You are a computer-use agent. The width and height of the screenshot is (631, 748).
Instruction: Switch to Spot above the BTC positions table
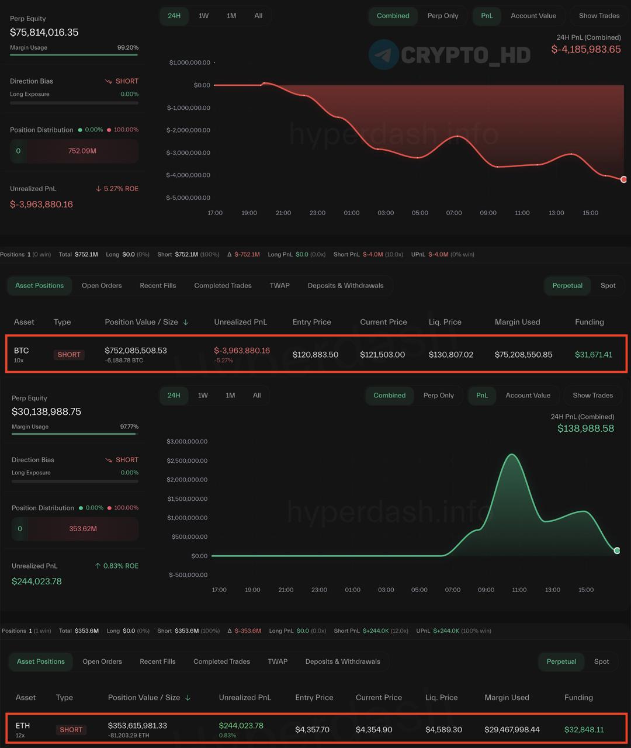tap(608, 286)
